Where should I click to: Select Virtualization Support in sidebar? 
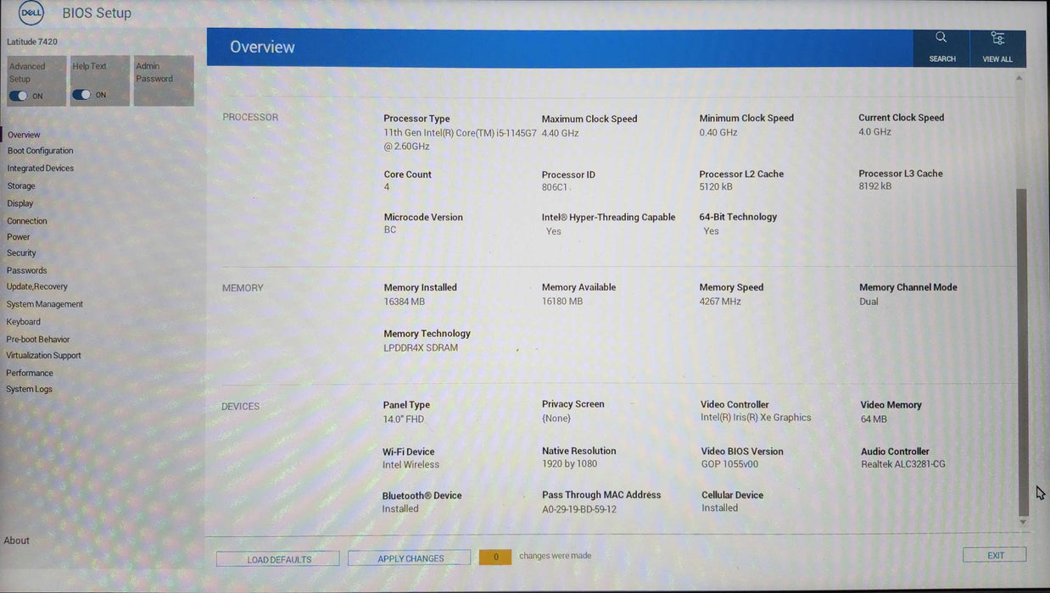tap(43, 356)
